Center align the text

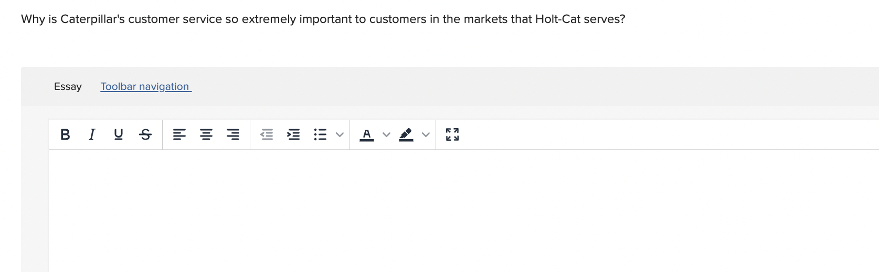(x=206, y=134)
